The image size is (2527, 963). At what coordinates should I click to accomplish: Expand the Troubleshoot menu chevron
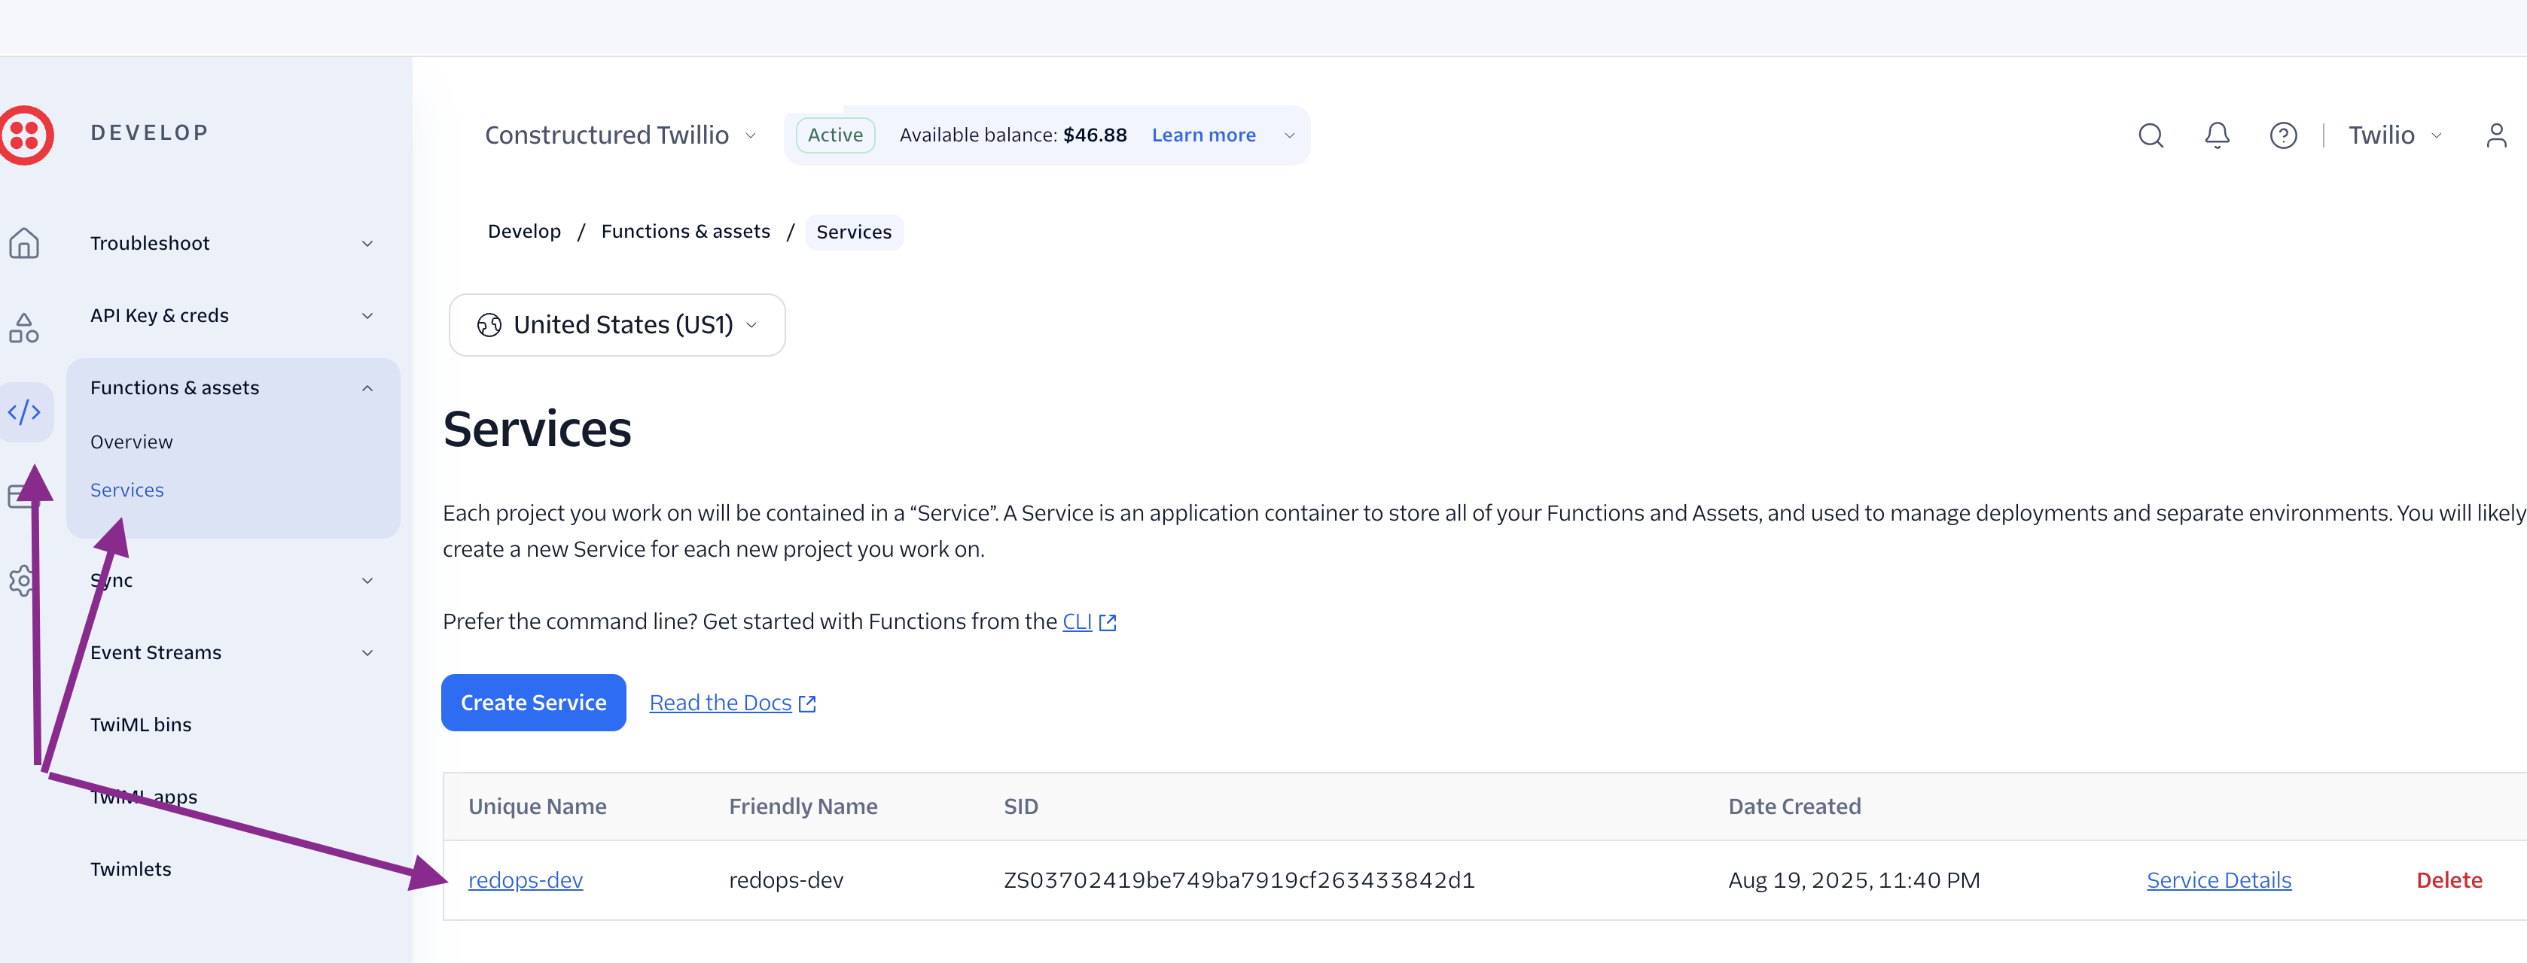click(x=368, y=243)
